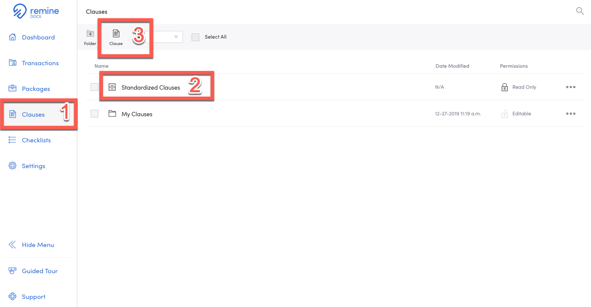Click the Standardized Clauses cabinet icon
Screen dimensions: 591x307
[112, 87]
